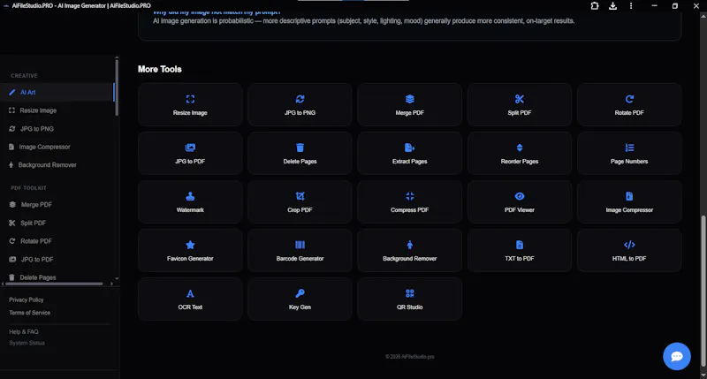Open the JPG to PNG tool card
Image resolution: width=707 pixels, height=379 pixels.
coord(300,104)
